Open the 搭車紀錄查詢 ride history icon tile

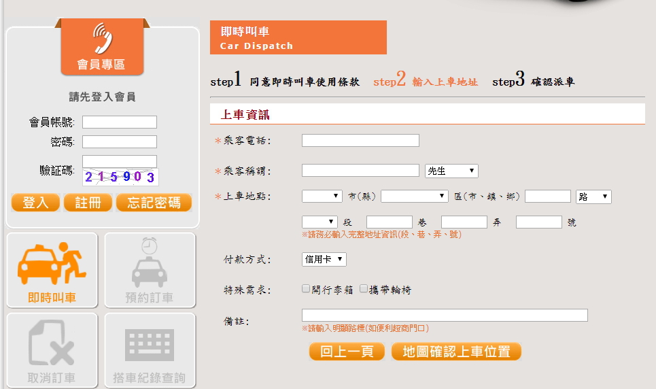pos(150,350)
